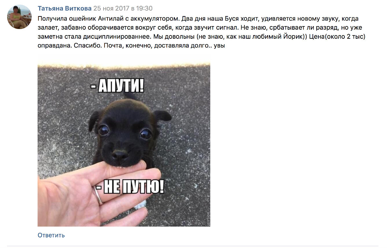Image resolution: width=387 pixels, height=248 pixels.
Task: Click the divider line below the reply link
Action: (193, 246)
